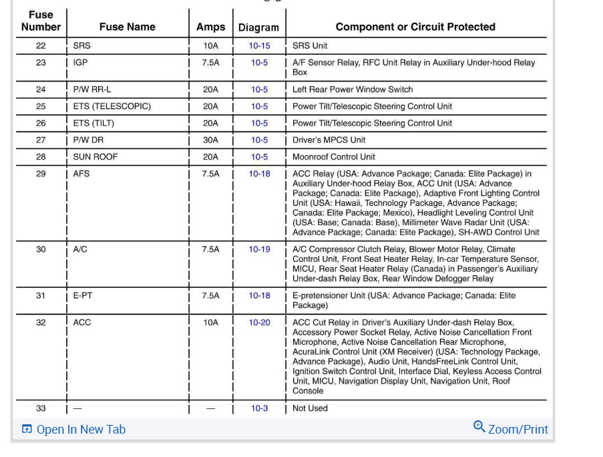
Task: Open the Open In New Tab link
Action: pos(81,430)
